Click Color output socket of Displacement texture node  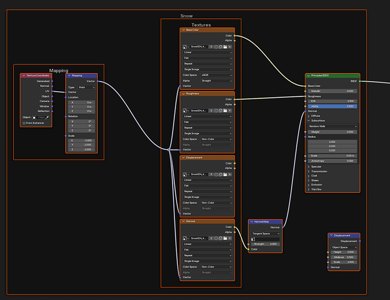235,163
